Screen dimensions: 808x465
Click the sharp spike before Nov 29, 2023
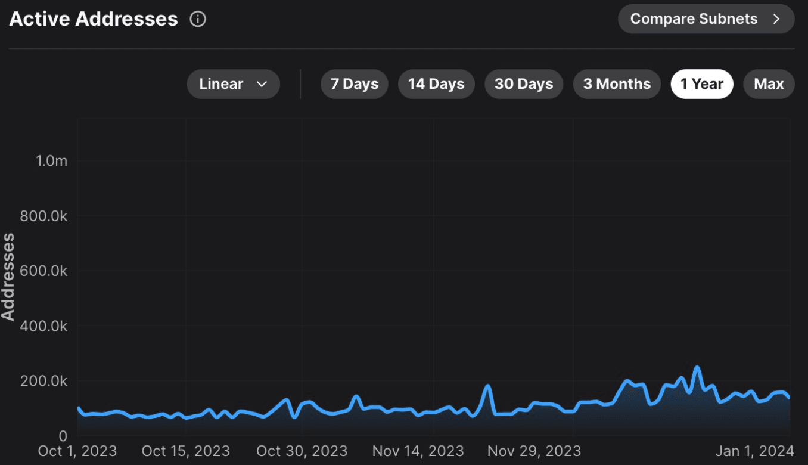click(x=488, y=386)
